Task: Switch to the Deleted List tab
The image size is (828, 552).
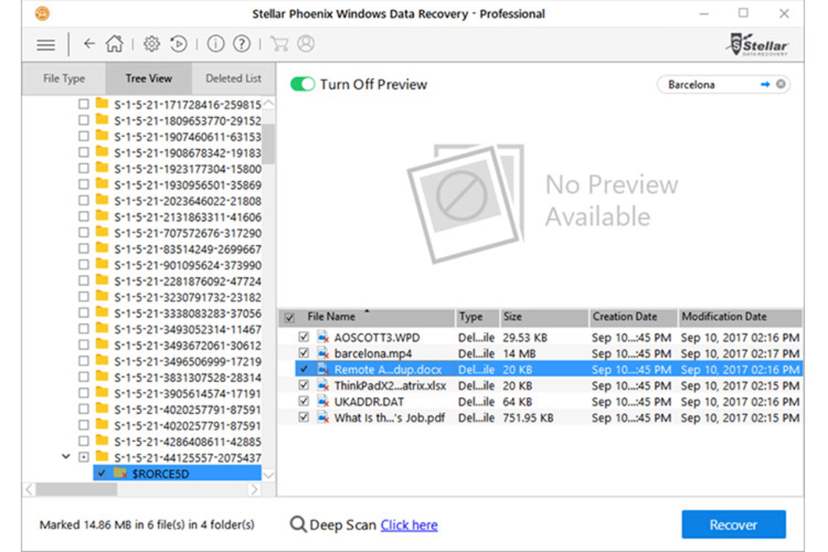Action: coord(233,78)
